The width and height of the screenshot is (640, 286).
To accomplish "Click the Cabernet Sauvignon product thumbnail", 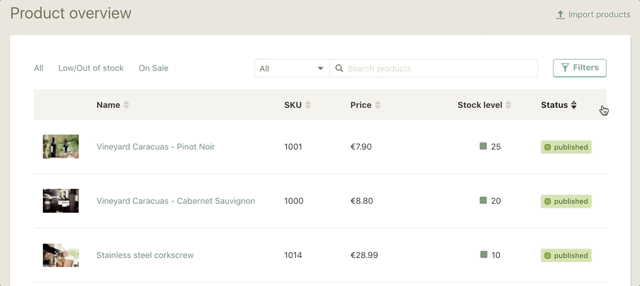I will (61, 201).
